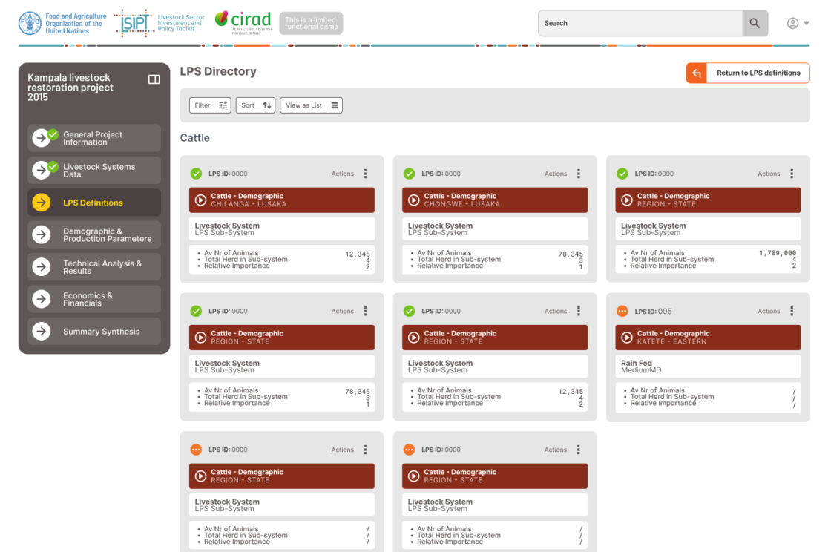Click the cirad logo
Image resolution: width=828 pixels, height=552 pixels.
coord(244,22)
